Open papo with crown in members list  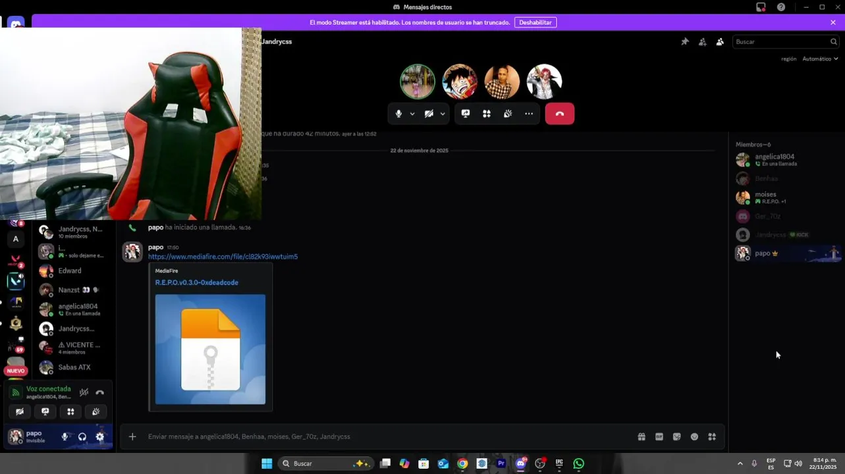tap(788, 253)
